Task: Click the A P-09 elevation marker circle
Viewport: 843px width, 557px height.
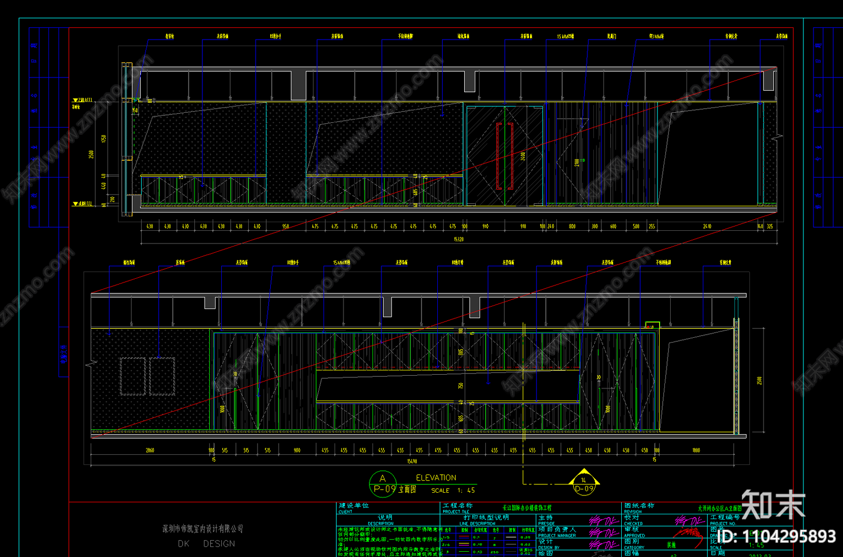Action: [383, 484]
